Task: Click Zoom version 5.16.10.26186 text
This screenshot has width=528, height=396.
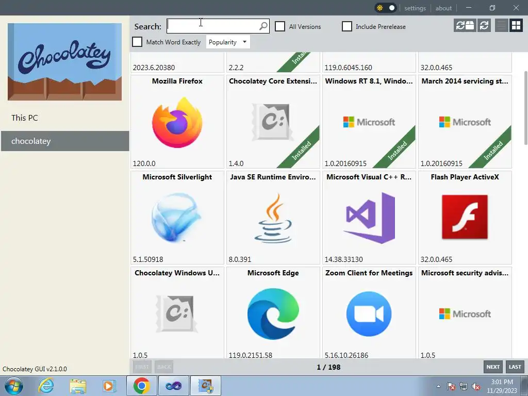Action: tap(346, 355)
